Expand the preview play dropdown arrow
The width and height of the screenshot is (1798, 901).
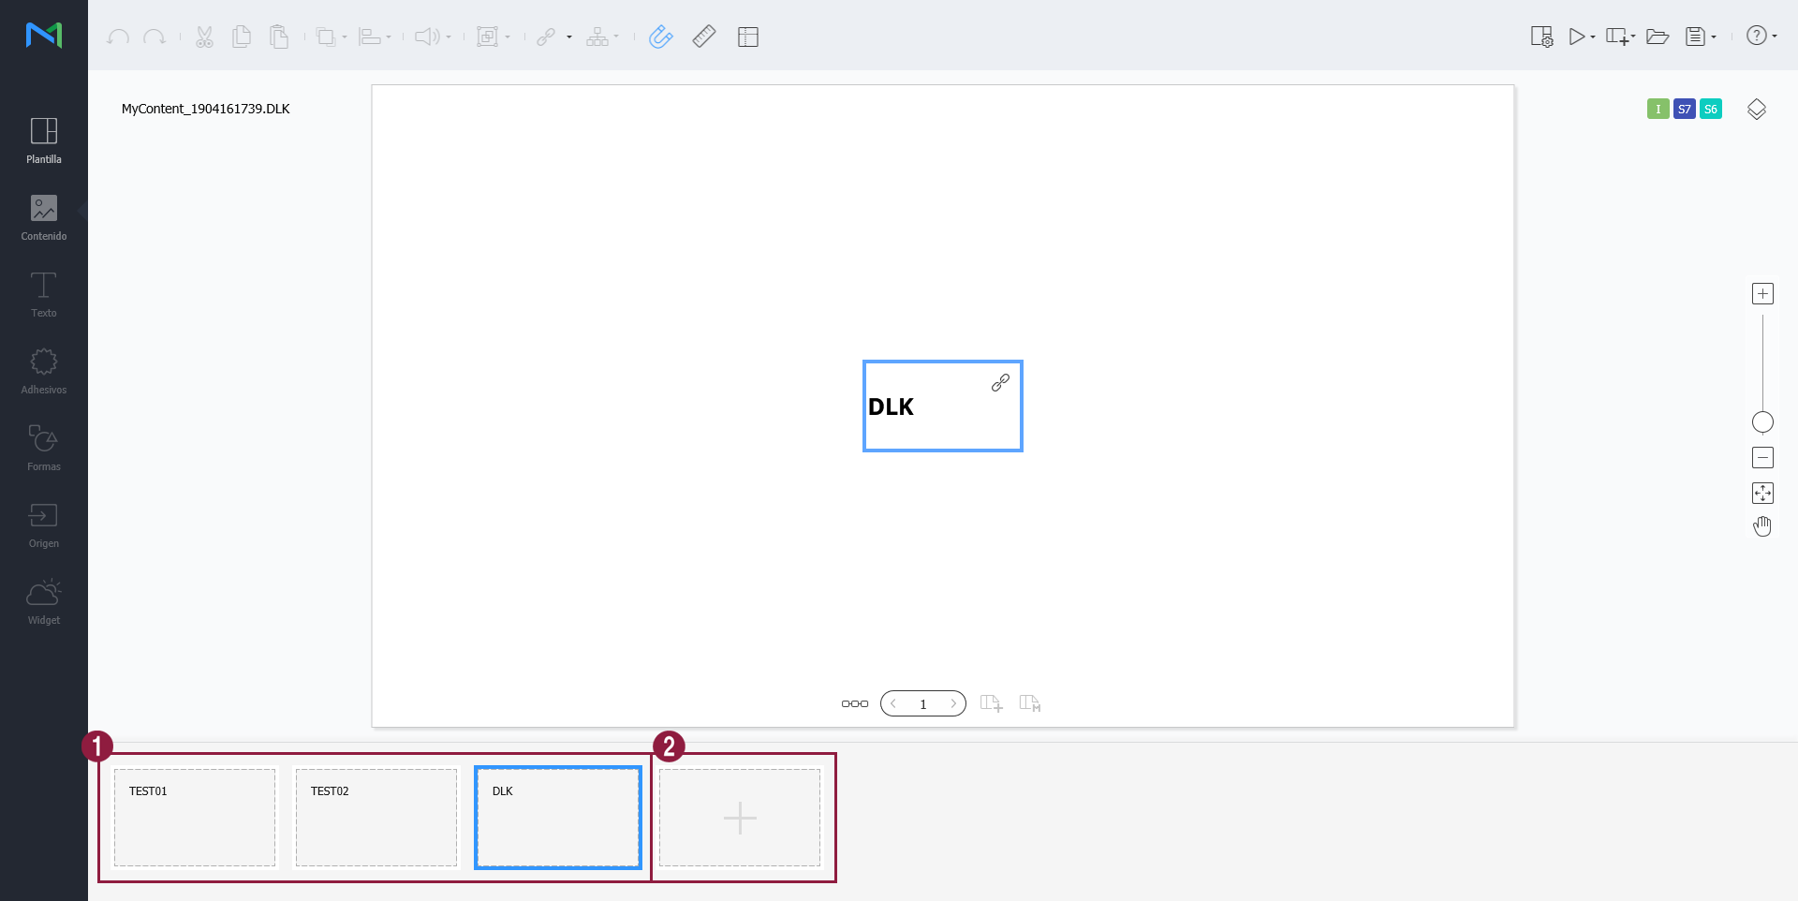pos(1593,37)
